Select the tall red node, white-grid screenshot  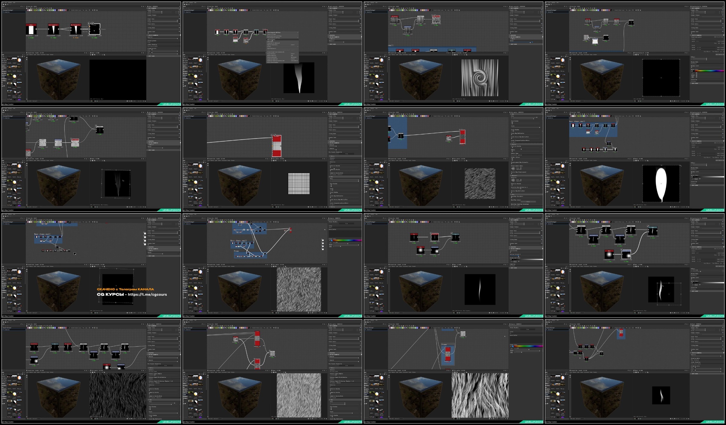[x=277, y=146]
